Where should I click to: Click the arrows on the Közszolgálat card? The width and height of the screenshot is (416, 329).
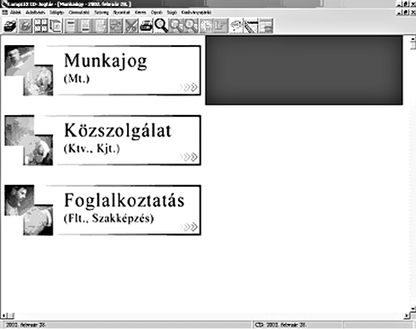click(x=188, y=157)
